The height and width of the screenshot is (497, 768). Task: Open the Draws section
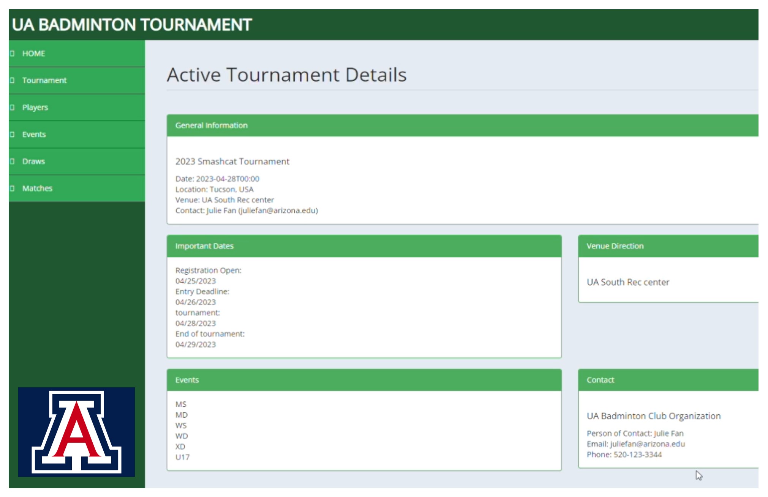[x=33, y=161]
